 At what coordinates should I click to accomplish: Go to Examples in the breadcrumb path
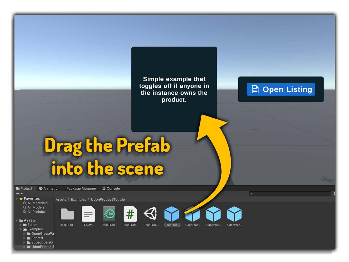(x=78, y=200)
